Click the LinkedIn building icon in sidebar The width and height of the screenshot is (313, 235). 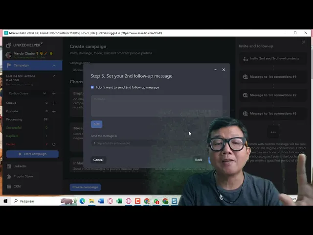pyautogui.click(x=9, y=166)
